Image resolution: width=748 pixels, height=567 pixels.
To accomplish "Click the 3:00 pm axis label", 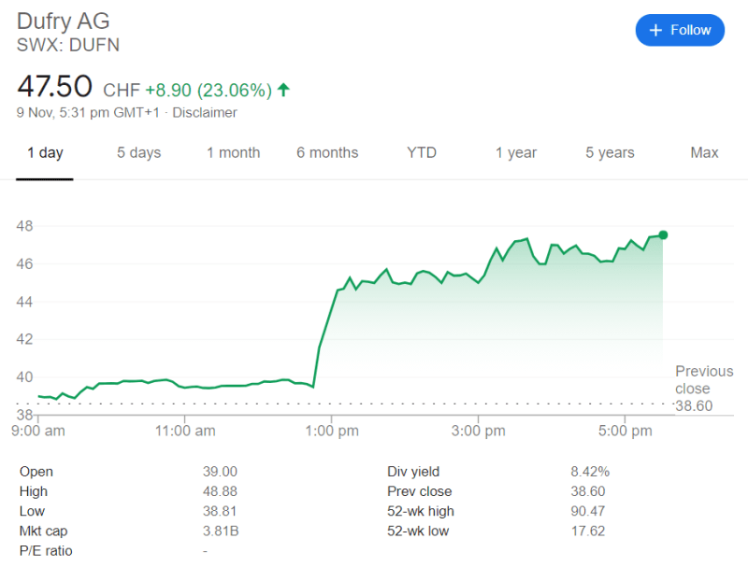I will [479, 431].
